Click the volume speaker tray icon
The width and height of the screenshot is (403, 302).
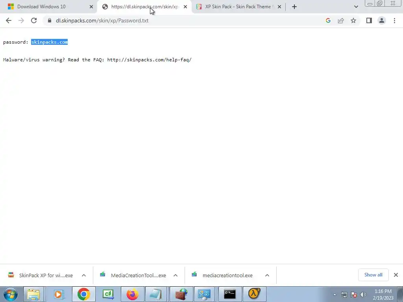pyautogui.click(x=363, y=295)
